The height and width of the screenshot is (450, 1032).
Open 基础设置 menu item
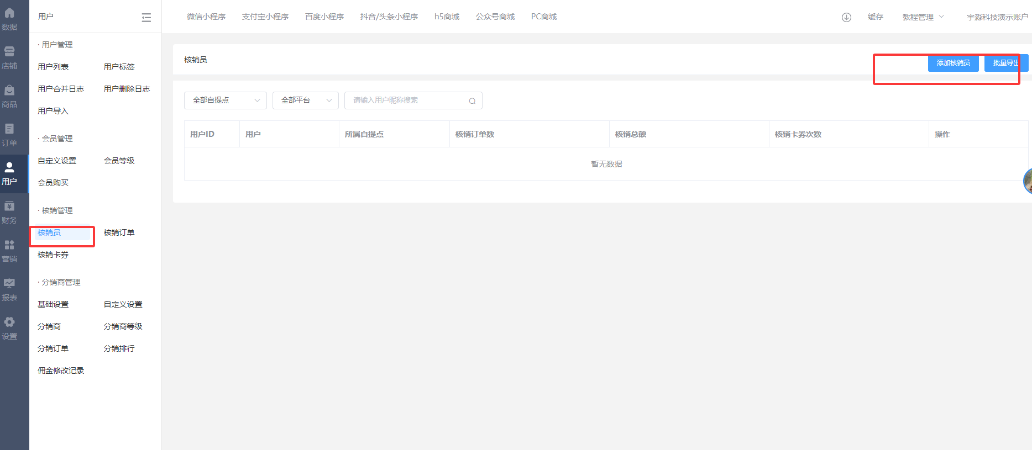tap(53, 304)
